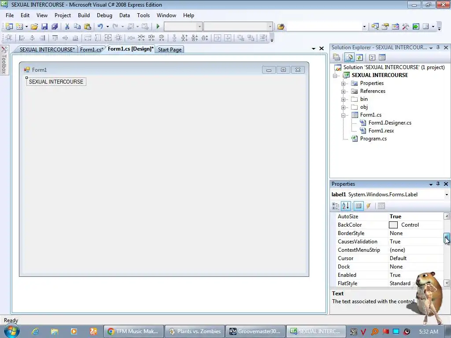The width and height of the screenshot is (451, 338).
Task: Open the Debug menu
Action: (104, 15)
